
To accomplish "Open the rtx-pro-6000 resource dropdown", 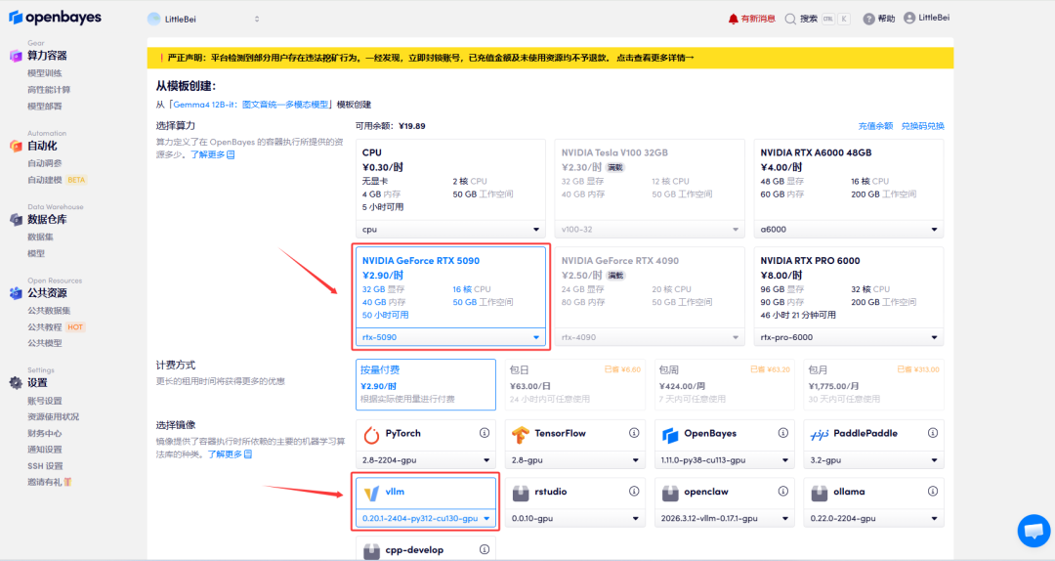I will coord(849,337).
